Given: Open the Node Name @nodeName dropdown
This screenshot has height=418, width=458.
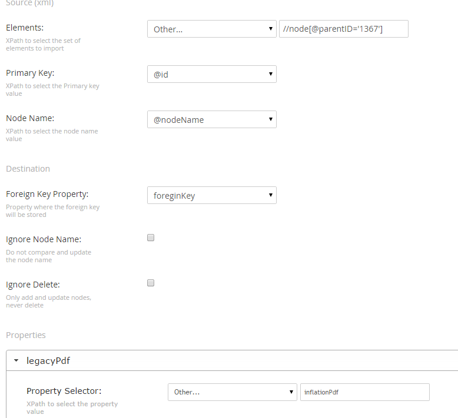Looking at the screenshot, I should (212, 119).
